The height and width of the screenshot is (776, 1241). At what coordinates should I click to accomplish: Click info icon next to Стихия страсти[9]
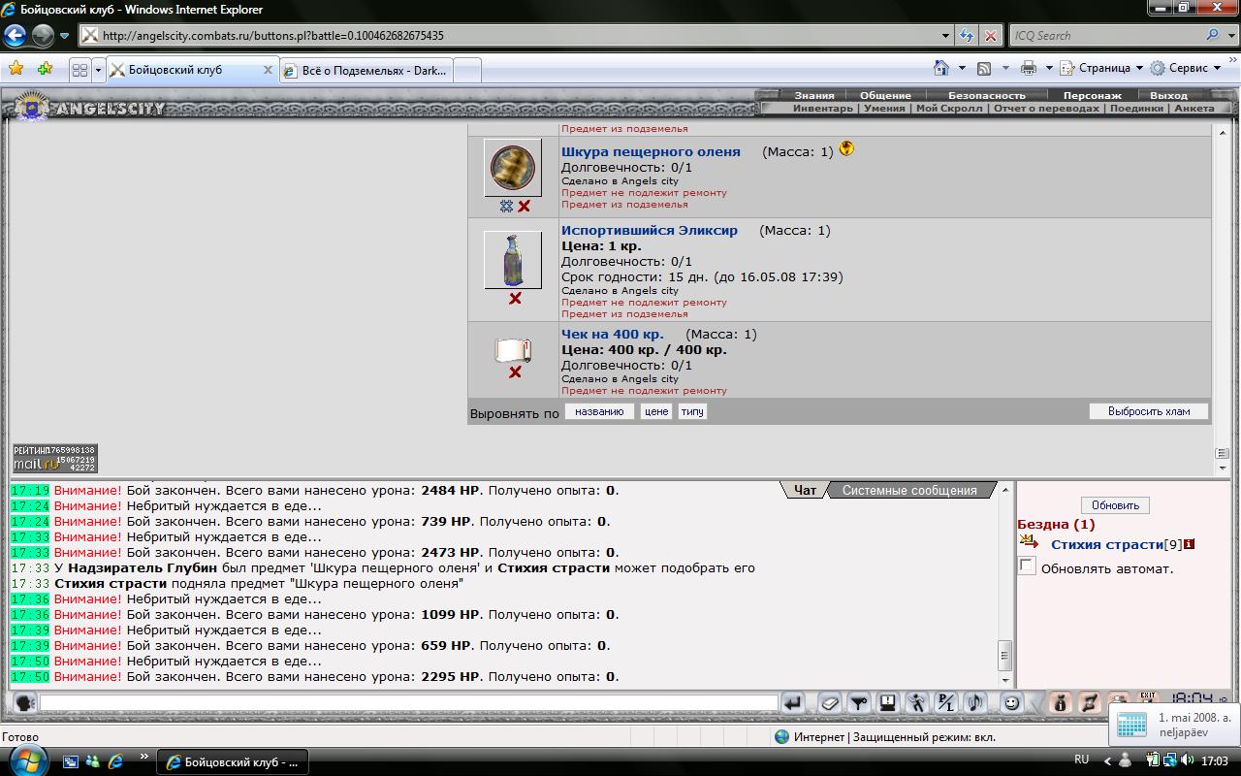coord(1190,544)
